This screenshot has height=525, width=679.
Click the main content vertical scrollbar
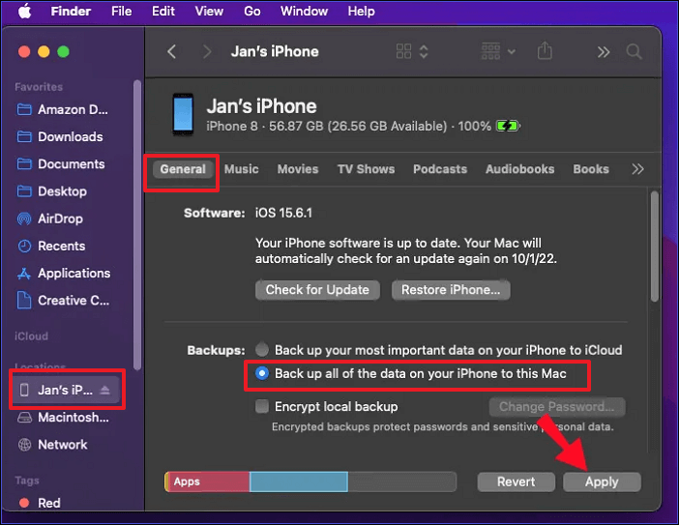pyautogui.click(x=654, y=246)
